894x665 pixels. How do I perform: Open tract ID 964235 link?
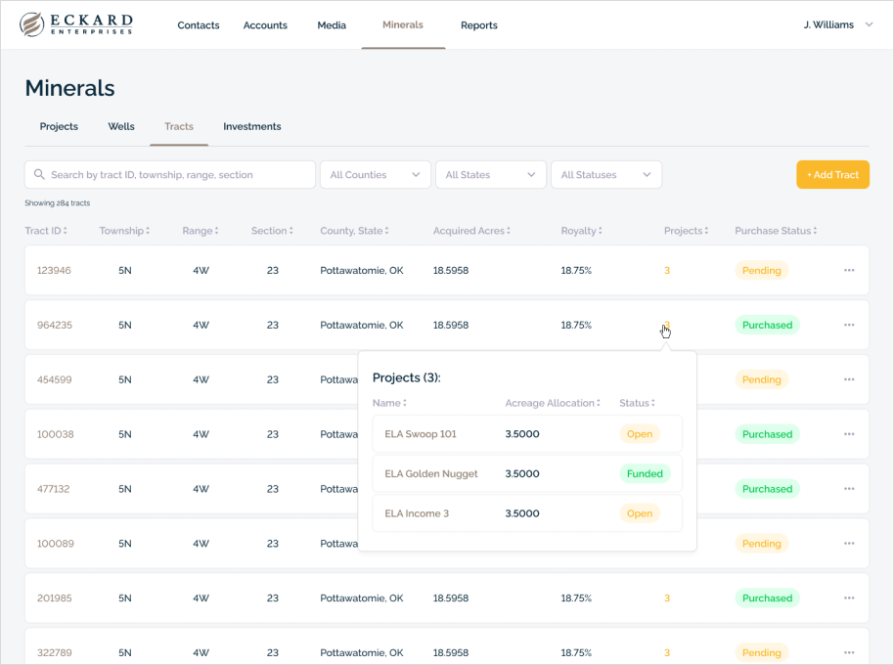coord(55,325)
